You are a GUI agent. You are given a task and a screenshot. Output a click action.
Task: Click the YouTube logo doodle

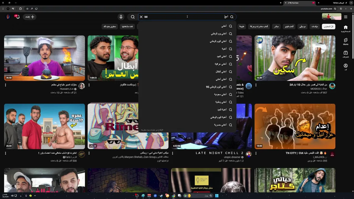point(332,17)
